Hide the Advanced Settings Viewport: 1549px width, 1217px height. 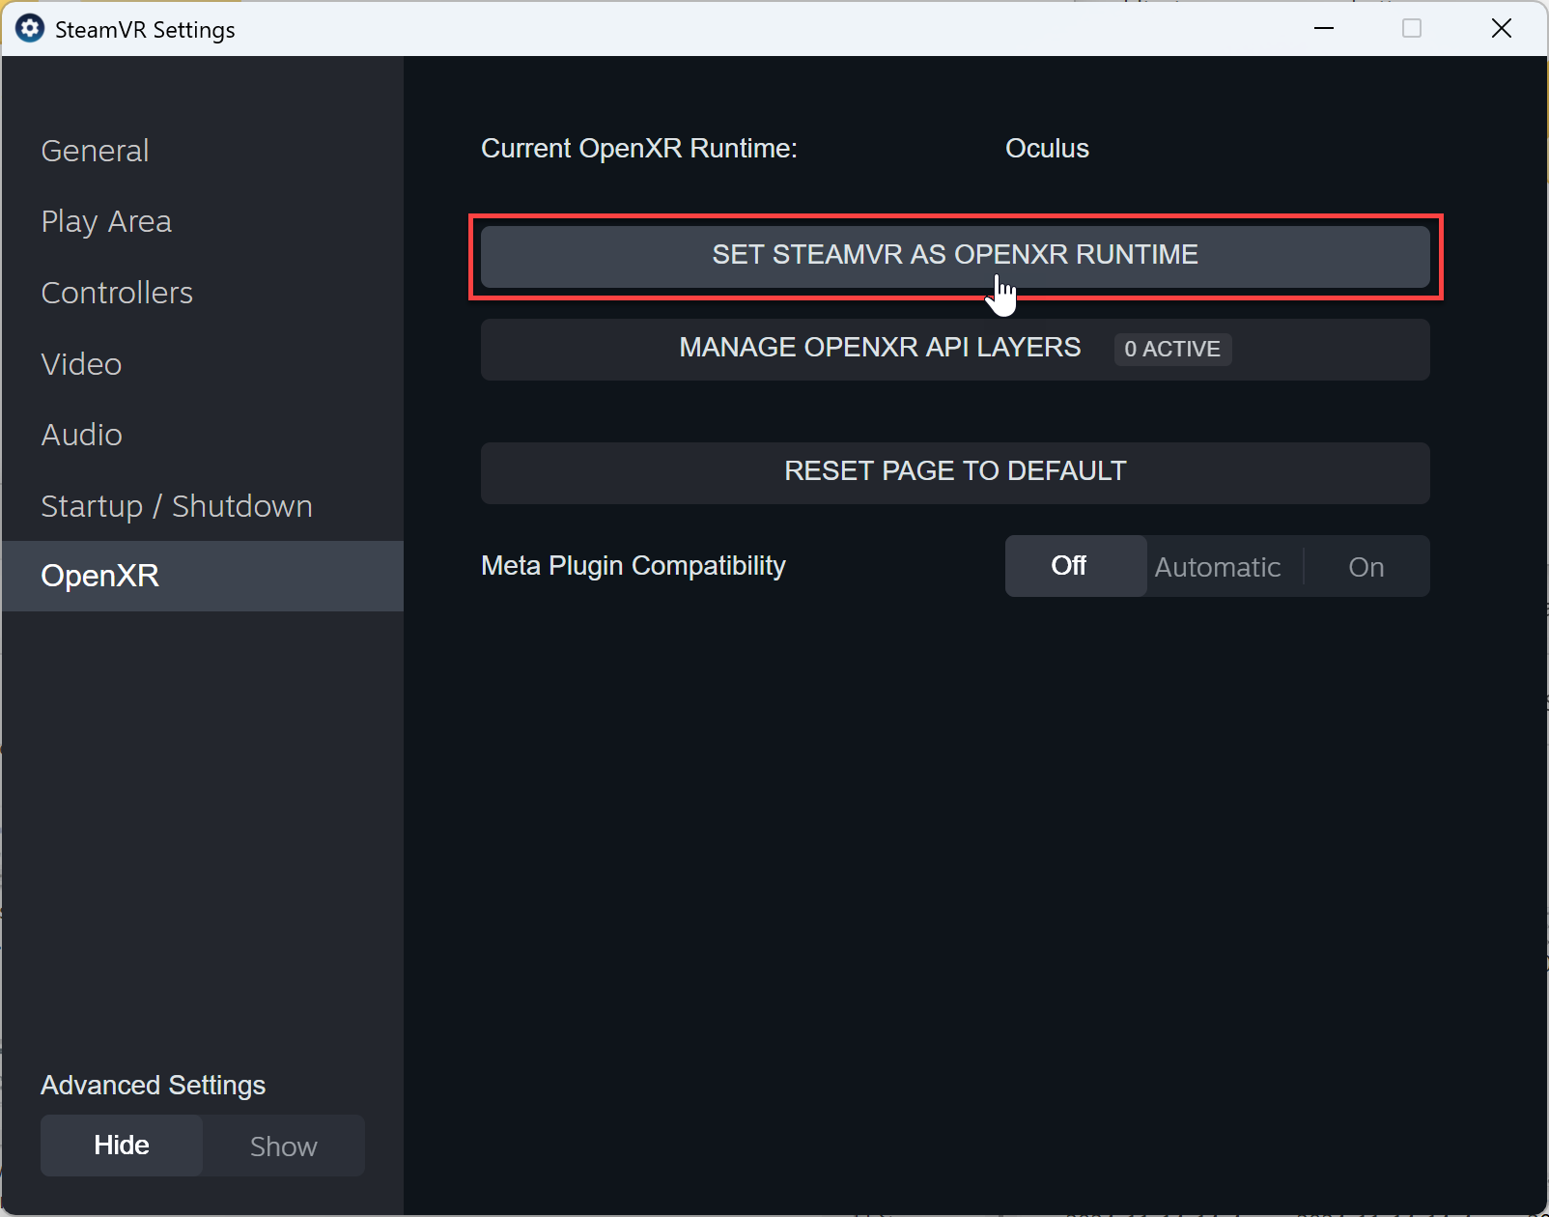121,1146
